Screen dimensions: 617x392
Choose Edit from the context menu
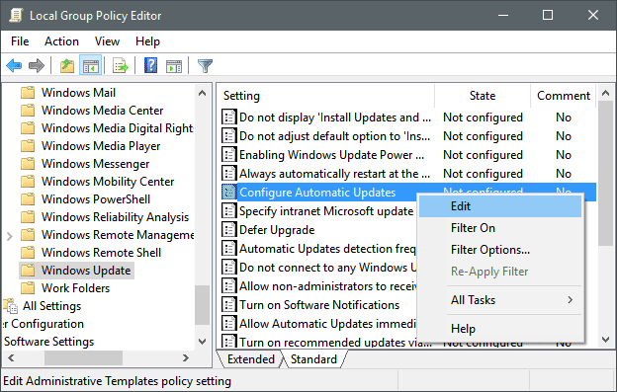500,206
